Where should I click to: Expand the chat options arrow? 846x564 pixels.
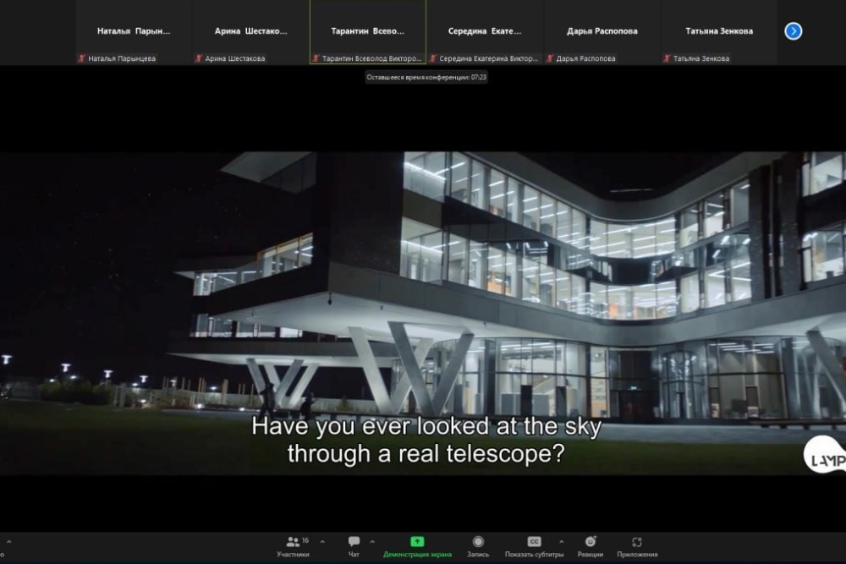click(372, 542)
